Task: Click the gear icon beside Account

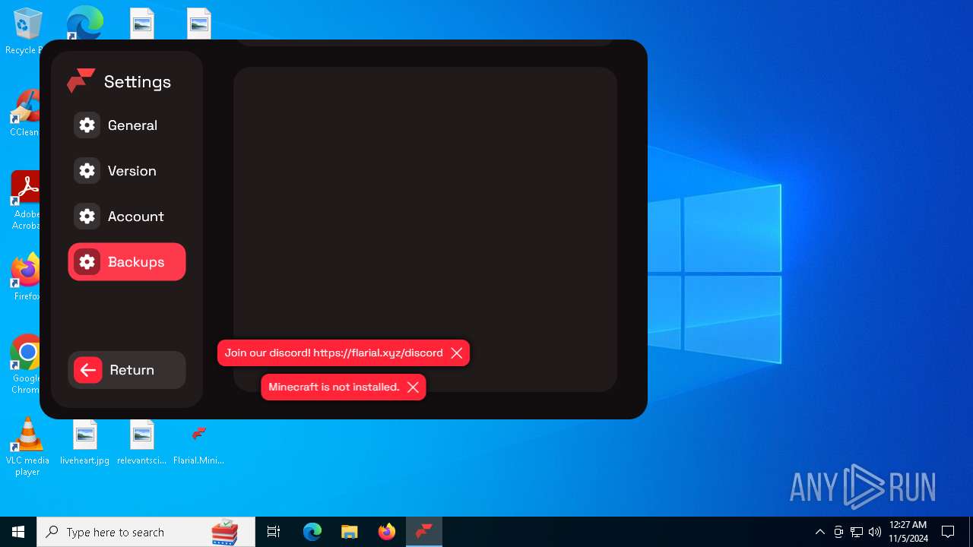Action: click(87, 217)
